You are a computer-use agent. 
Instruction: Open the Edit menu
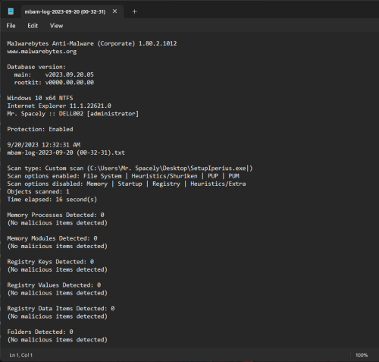point(33,26)
